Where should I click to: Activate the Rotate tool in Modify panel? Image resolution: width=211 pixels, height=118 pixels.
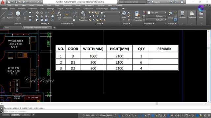pyautogui.click(x=42, y=12)
